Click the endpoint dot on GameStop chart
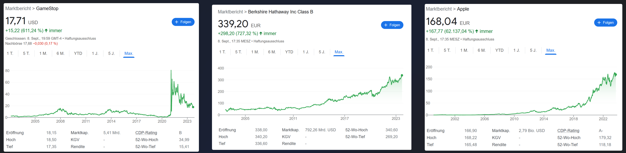This screenshot has height=153, width=626. click(193, 107)
